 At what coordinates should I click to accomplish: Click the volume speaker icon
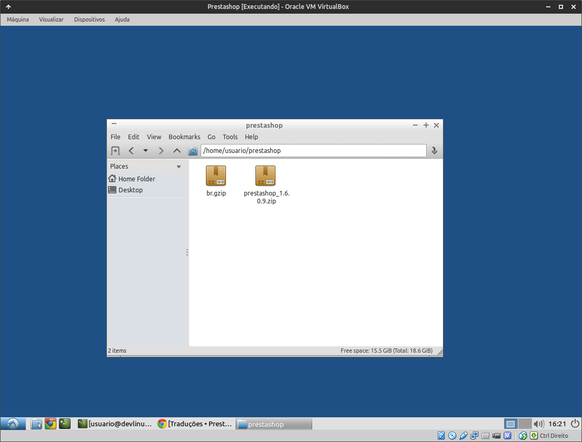(539, 424)
